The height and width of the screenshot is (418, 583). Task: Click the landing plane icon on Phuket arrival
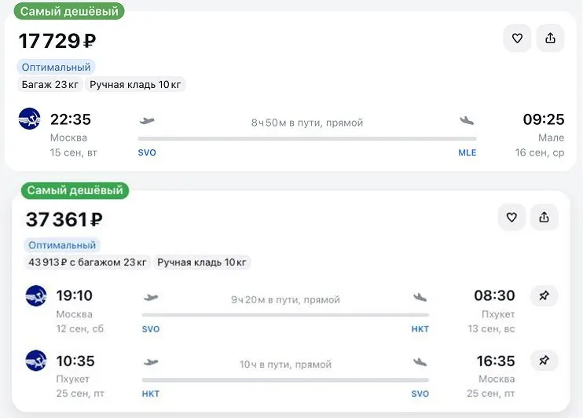[420, 297]
